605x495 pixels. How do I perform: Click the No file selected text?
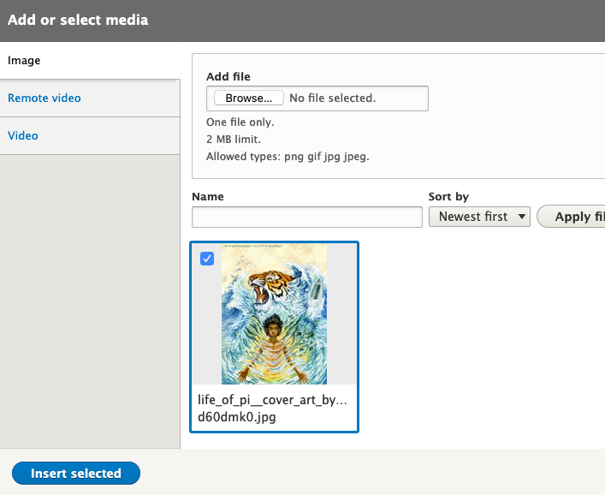[333, 98]
